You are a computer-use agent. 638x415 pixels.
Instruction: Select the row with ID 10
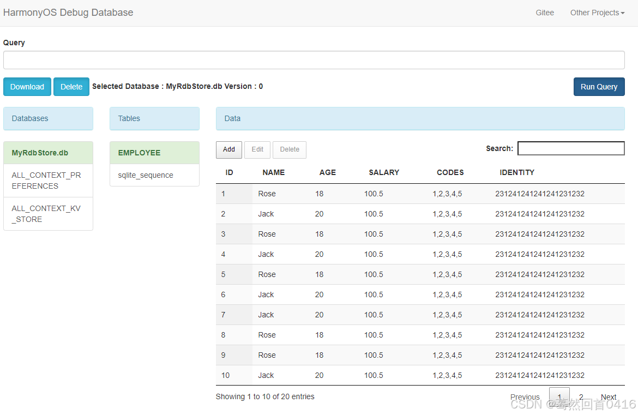click(420, 375)
